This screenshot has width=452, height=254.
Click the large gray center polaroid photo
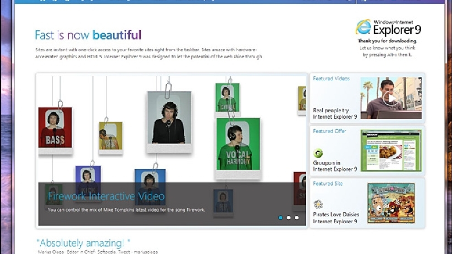[x=169, y=121]
